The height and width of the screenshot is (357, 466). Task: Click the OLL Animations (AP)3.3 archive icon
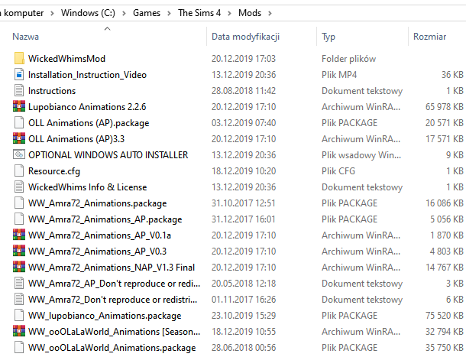pos(19,138)
